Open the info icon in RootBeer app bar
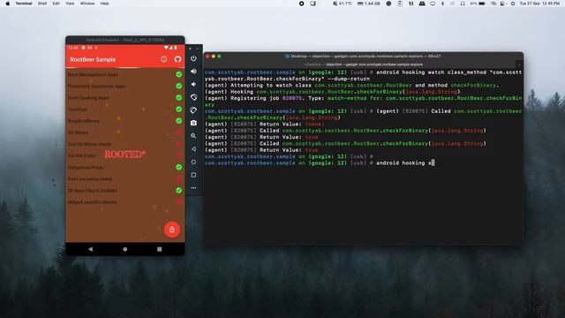The image size is (565, 318). point(164,59)
